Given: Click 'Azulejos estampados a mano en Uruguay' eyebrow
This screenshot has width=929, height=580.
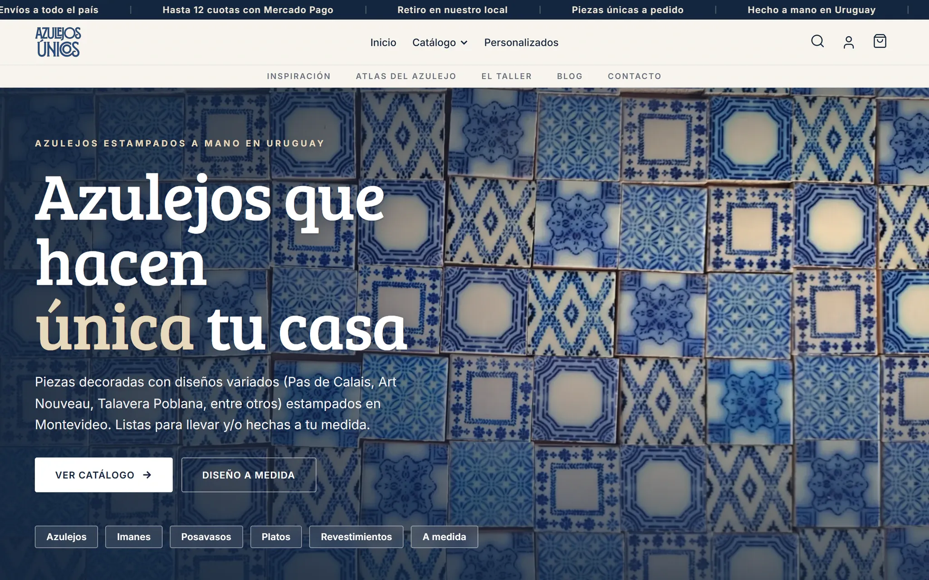Looking at the screenshot, I should (180, 143).
